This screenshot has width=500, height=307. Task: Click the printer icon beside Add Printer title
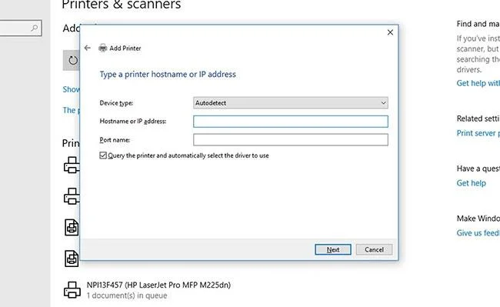point(102,48)
